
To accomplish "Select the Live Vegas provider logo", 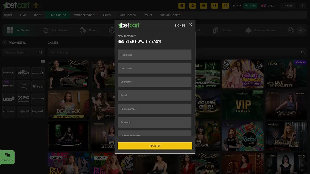I will coord(24,73).
